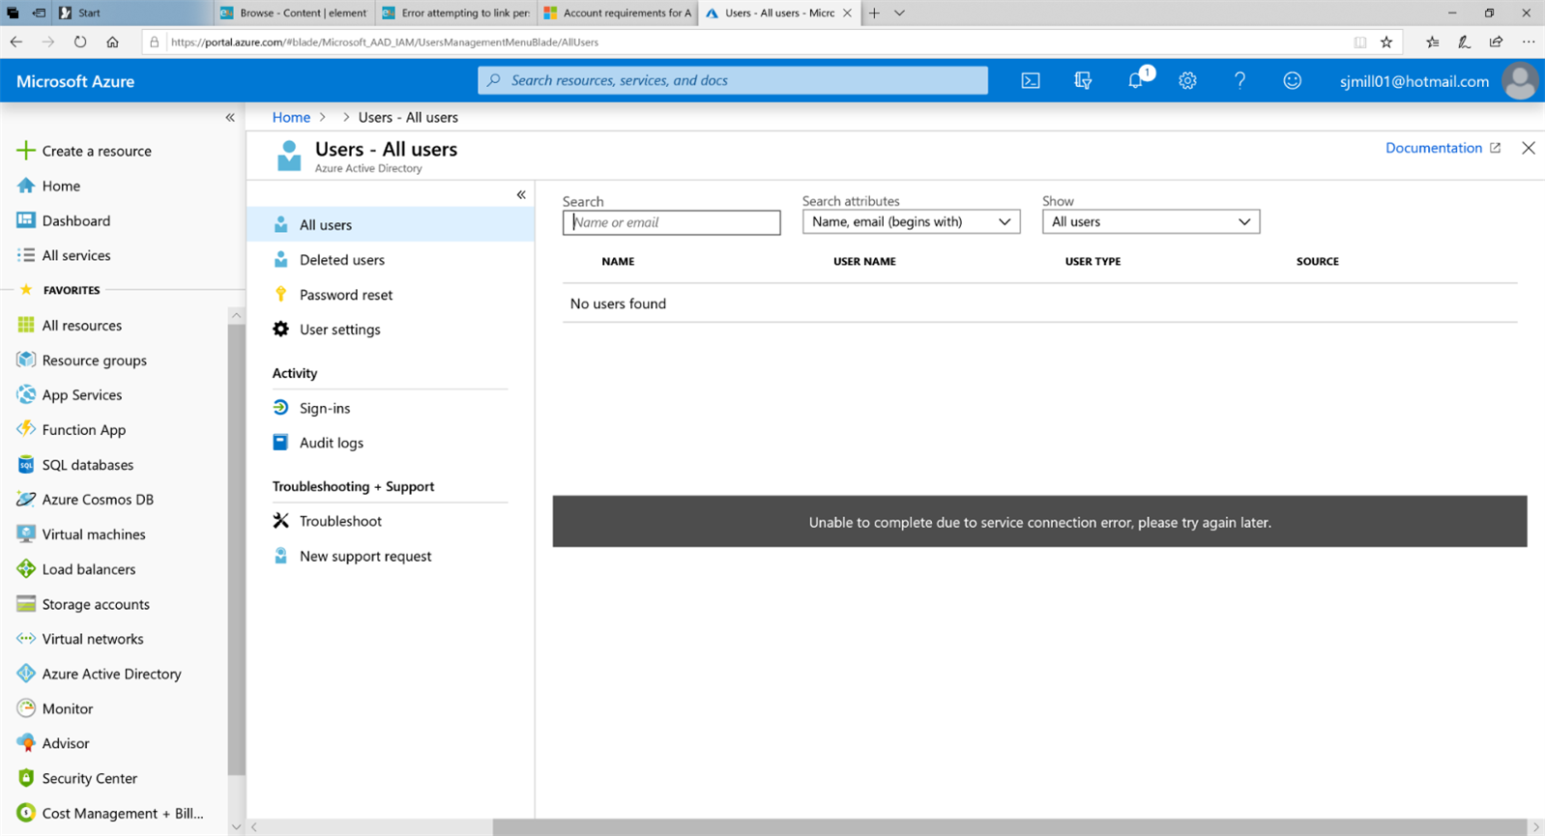1545x836 pixels.
Task: Click the Azure Cosmos DB planet icon
Action: (x=26, y=499)
